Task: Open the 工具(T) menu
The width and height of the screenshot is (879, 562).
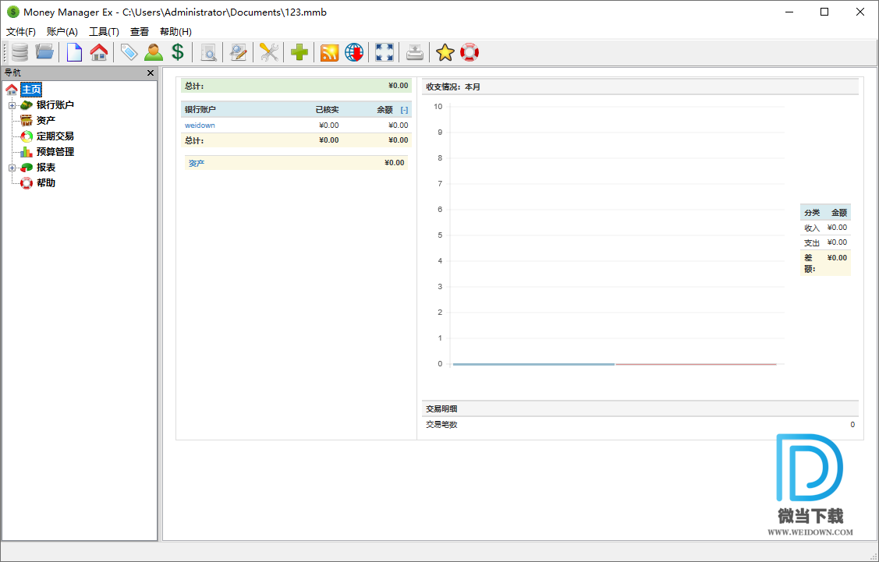Action: (x=104, y=32)
